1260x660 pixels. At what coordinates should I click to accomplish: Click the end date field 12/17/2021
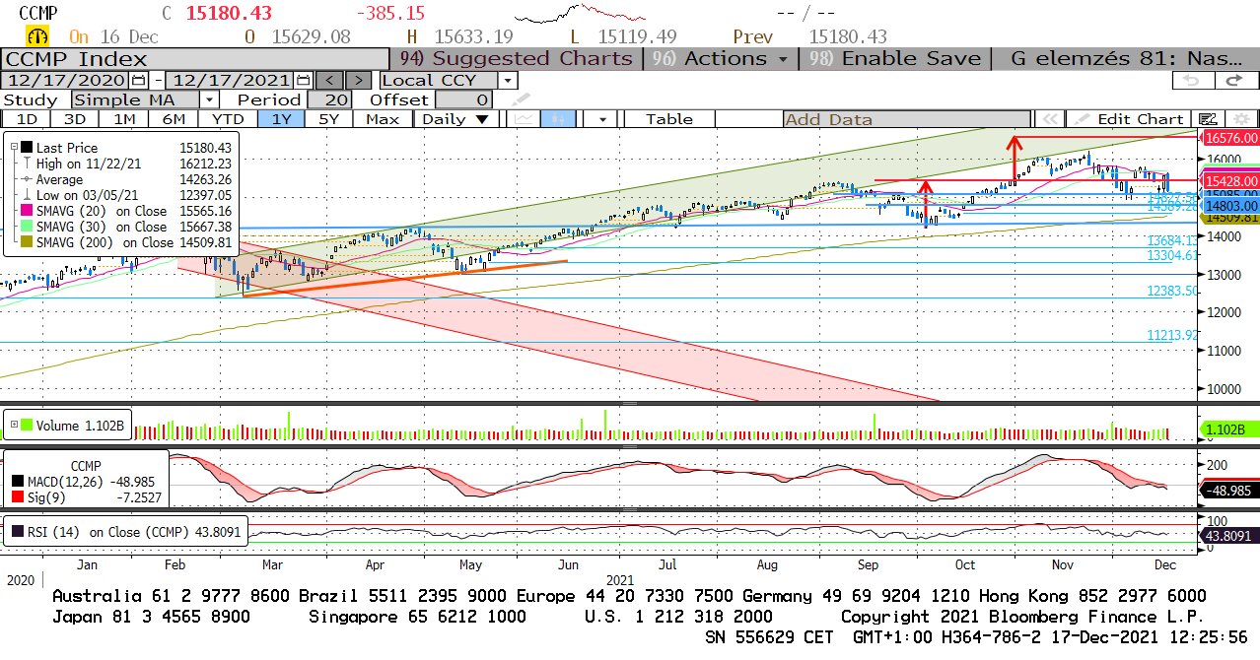click(231, 81)
